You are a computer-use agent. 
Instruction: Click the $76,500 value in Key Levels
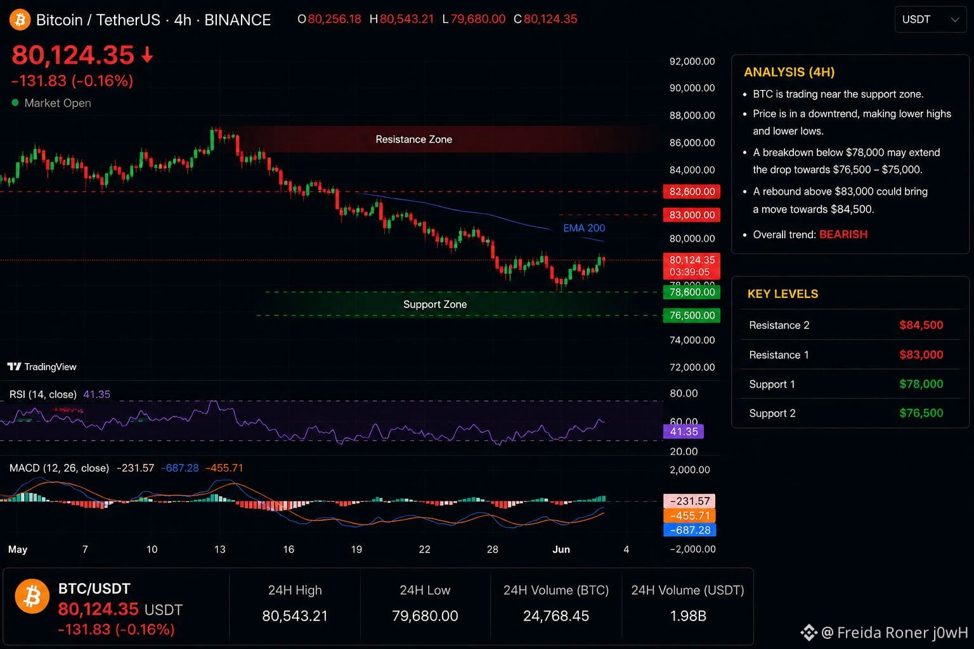point(921,413)
